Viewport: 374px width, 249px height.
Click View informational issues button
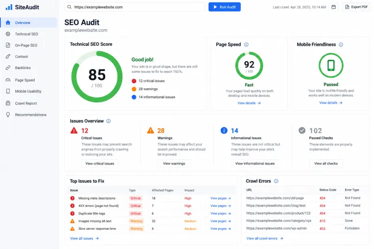point(255,164)
